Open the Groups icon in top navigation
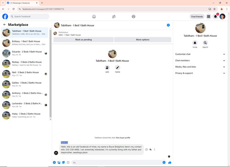 (133, 17)
